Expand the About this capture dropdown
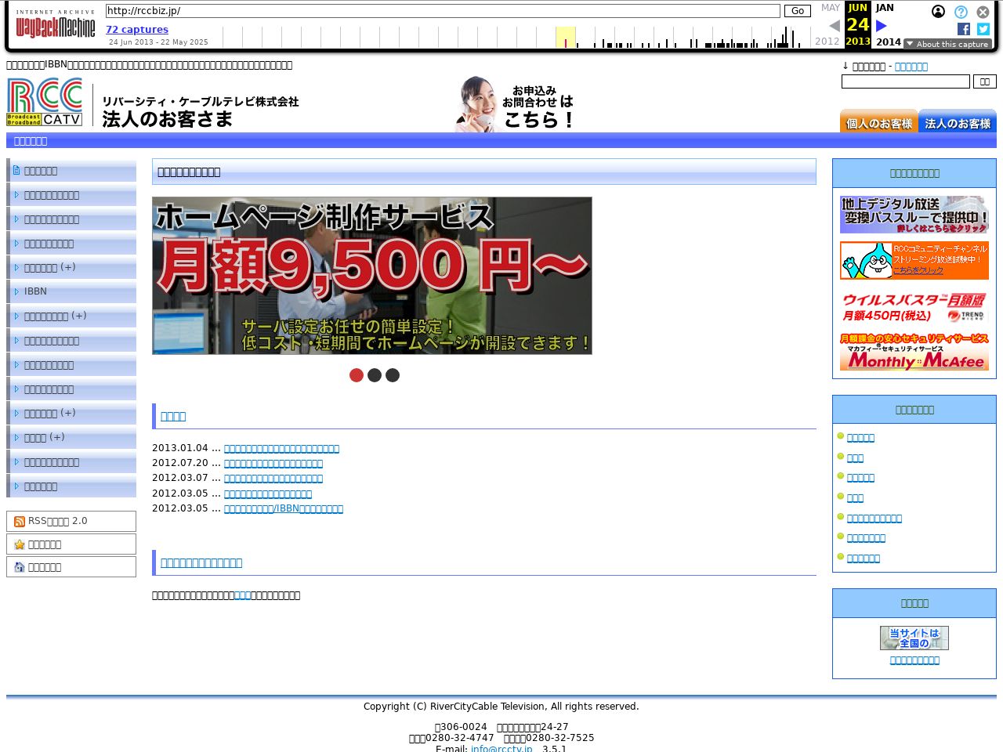The width and height of the screenshot is (1003, 752). click(x=947, y=44)
